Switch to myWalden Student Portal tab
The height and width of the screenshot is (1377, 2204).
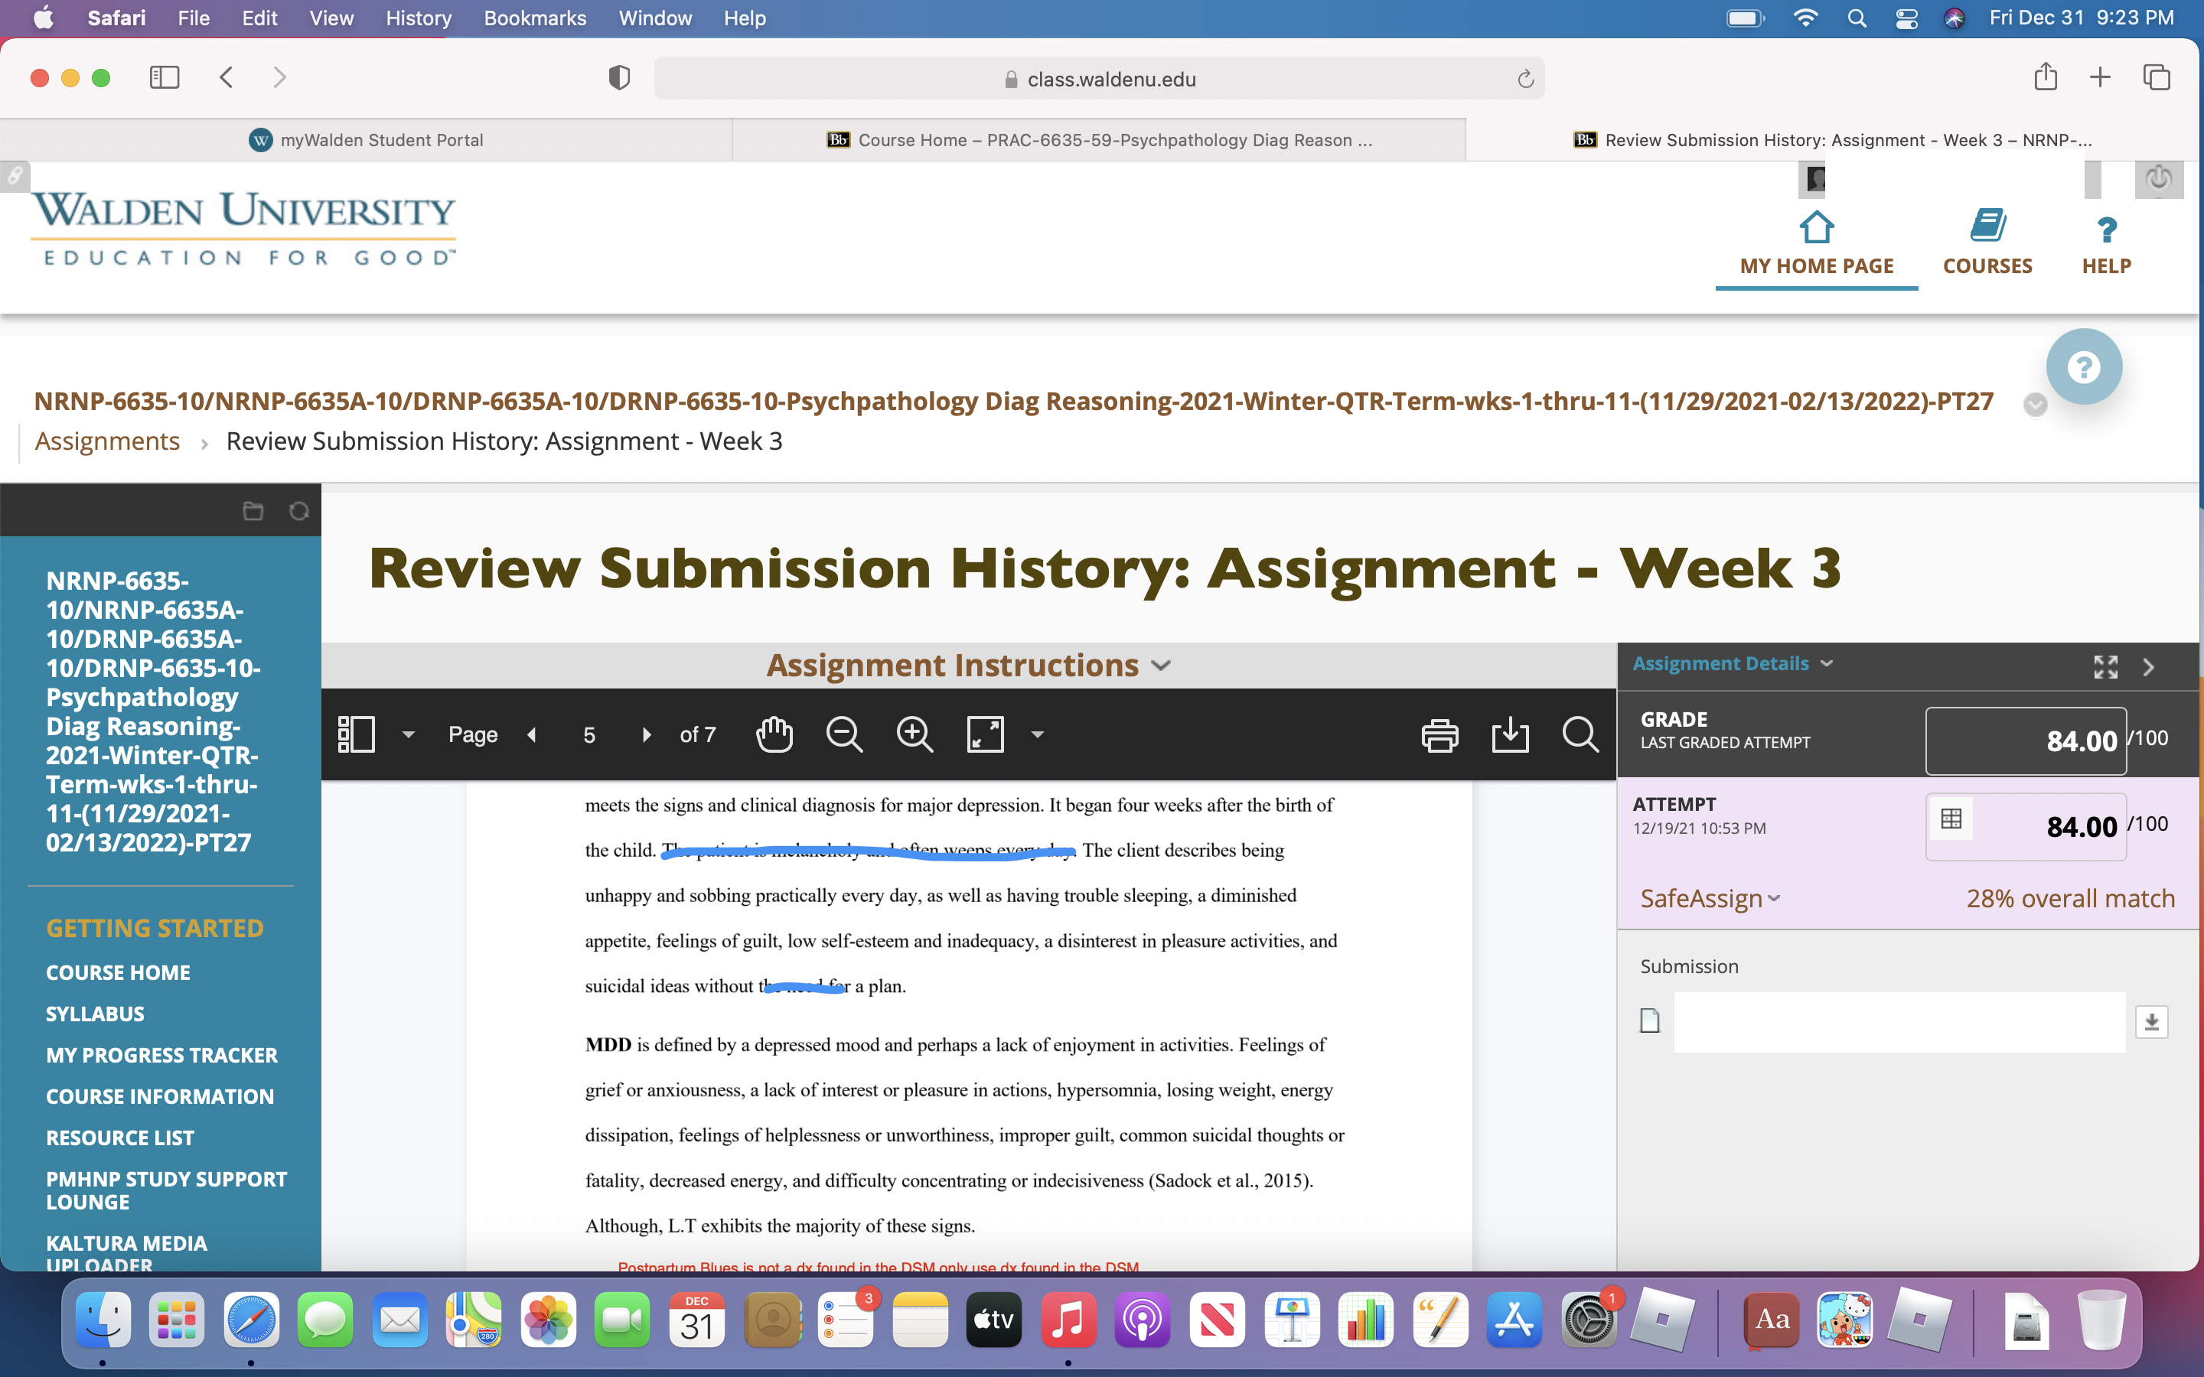[x=366, y=140]
